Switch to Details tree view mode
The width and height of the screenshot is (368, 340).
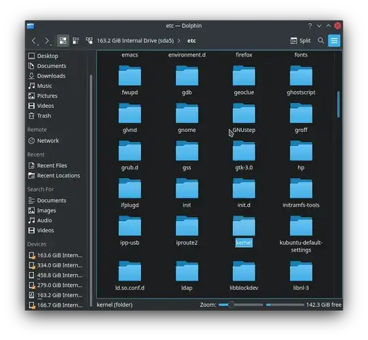(89, 41)
